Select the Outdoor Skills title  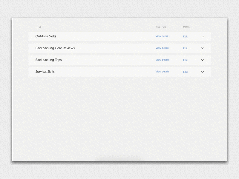46,36
